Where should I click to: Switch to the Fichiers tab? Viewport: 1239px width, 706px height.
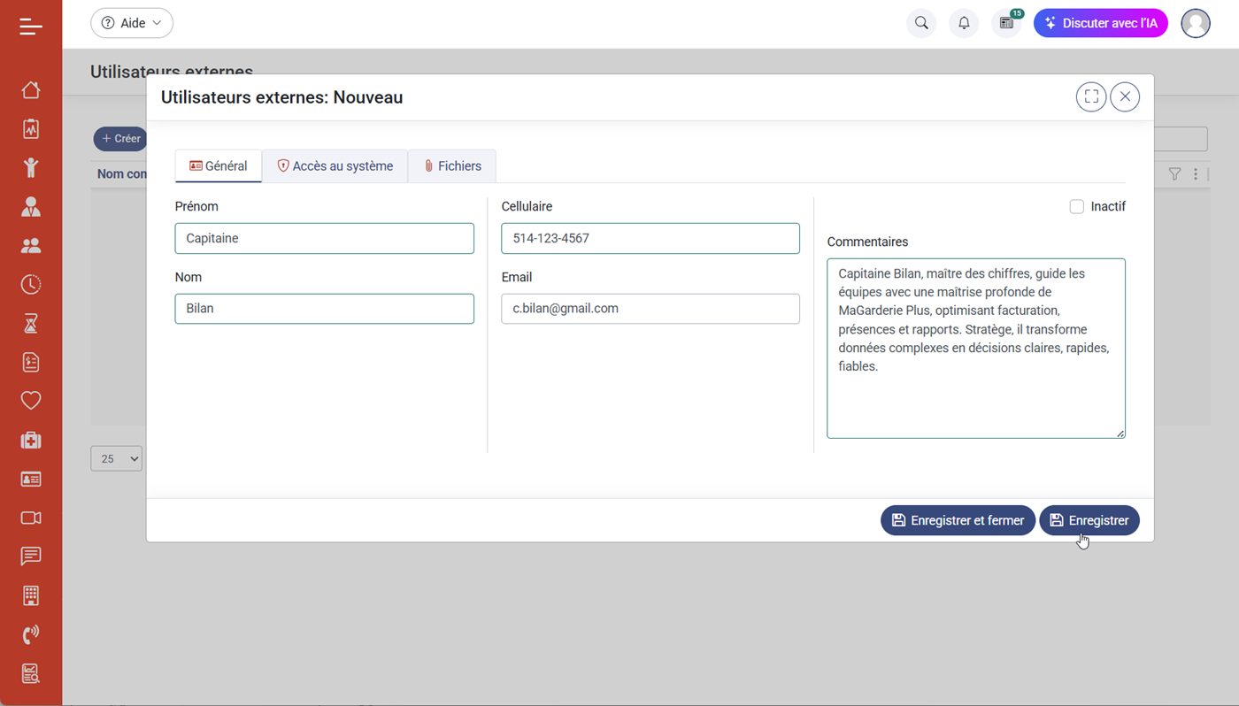(x=451, y=165)
